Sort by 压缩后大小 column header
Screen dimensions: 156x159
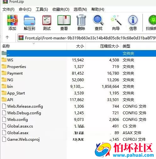[103, 46]
